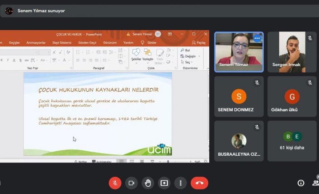
Task: Raise hand in the meeting
Action: 148,183
